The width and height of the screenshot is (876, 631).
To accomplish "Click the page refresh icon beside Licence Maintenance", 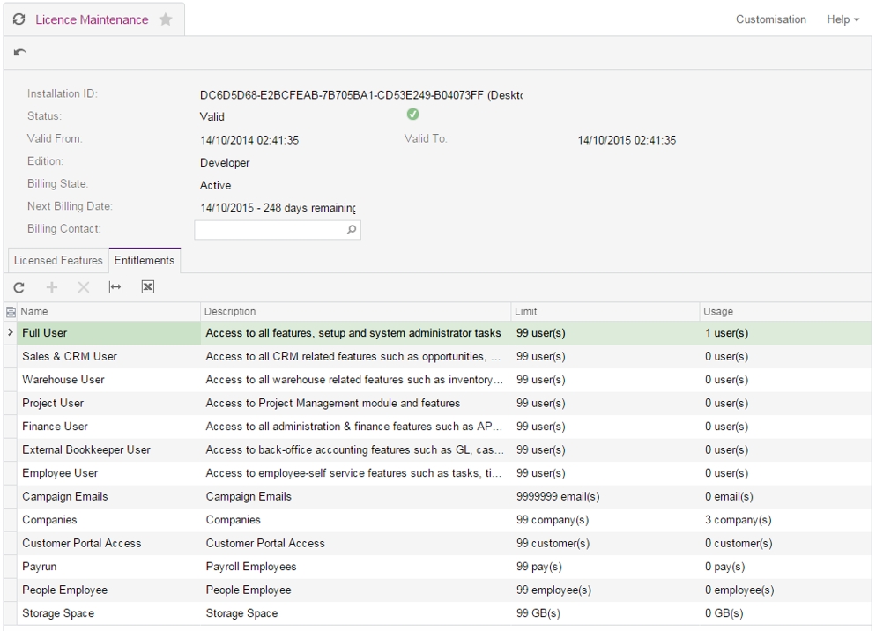I will [19, 19].
